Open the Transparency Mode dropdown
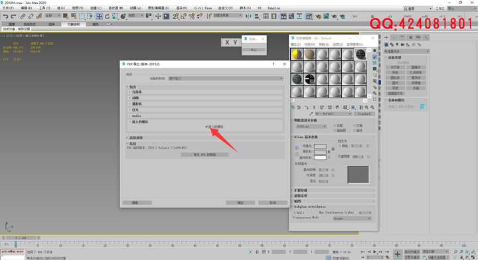Screen dimensions: 478x260 point(352,218)
